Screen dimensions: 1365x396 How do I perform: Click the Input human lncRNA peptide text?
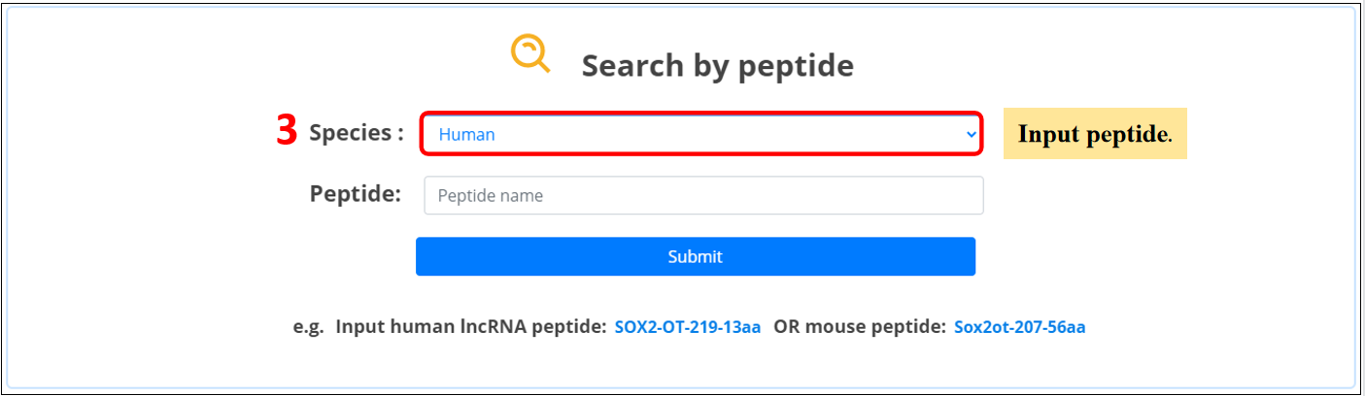pyautogui.click(x=471, y=327)
